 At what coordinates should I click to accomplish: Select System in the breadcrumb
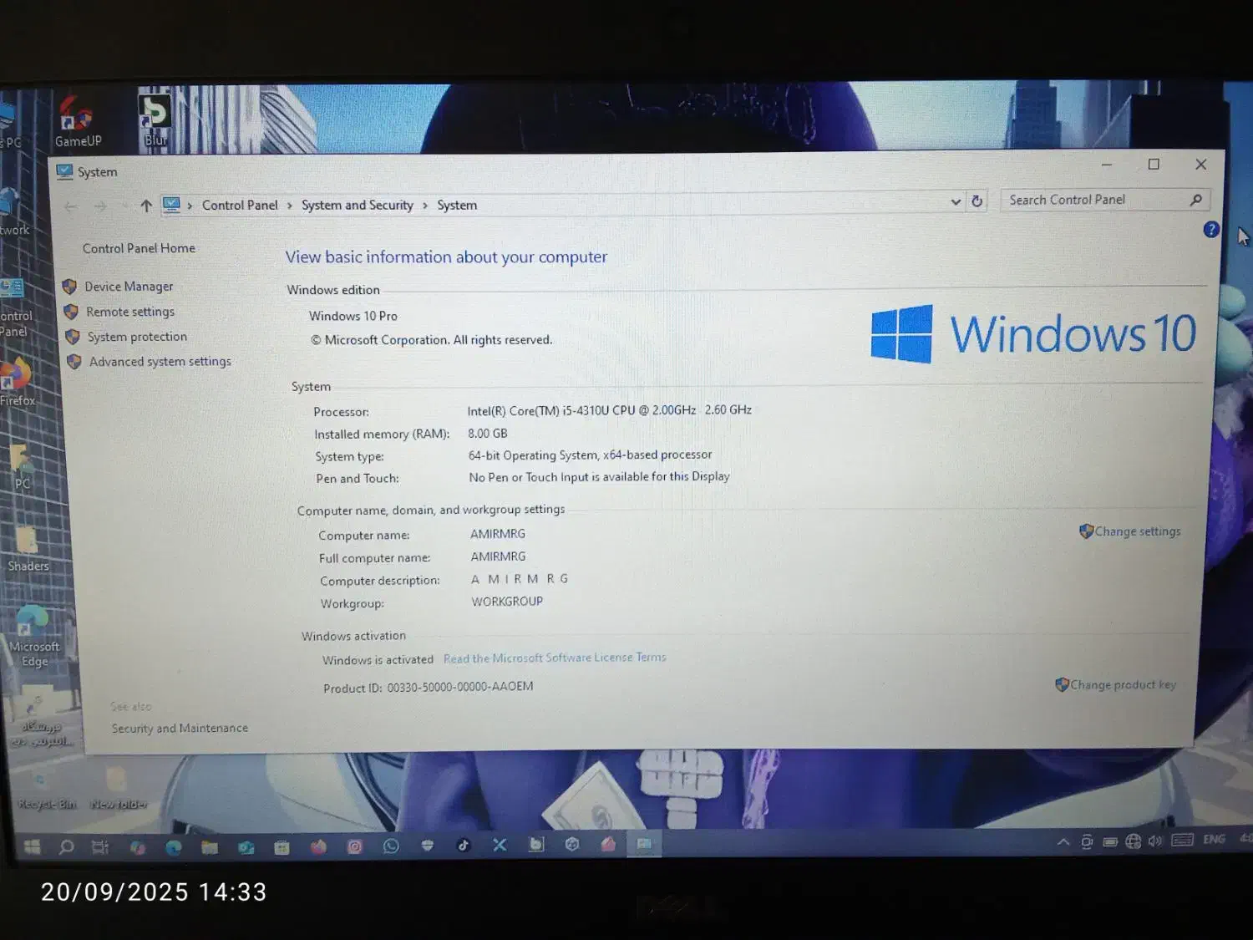pyautogui.click(x=457, y=206)
